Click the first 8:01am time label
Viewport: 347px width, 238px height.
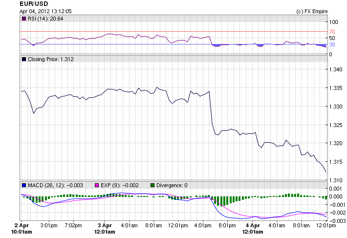click(x=153, y=226)
